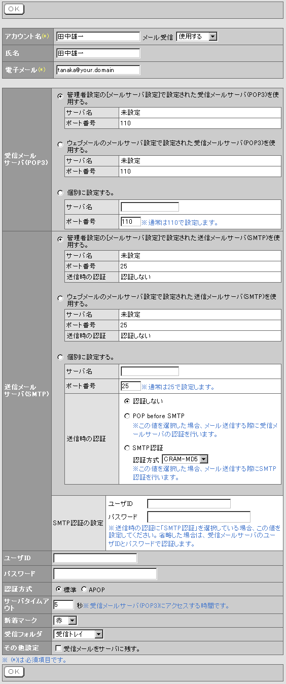Open the メール受信 使用する dropdown
The height and width of the screenshot is (684, 286).
point(197,37)
